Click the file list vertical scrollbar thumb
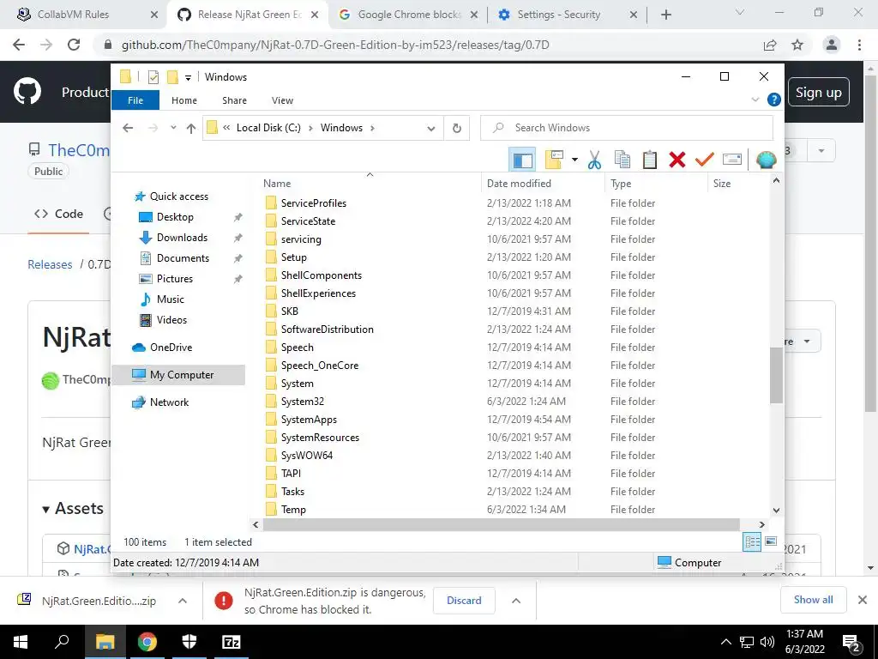This screenshot has height=659, width=878. [x=776, y=376]
